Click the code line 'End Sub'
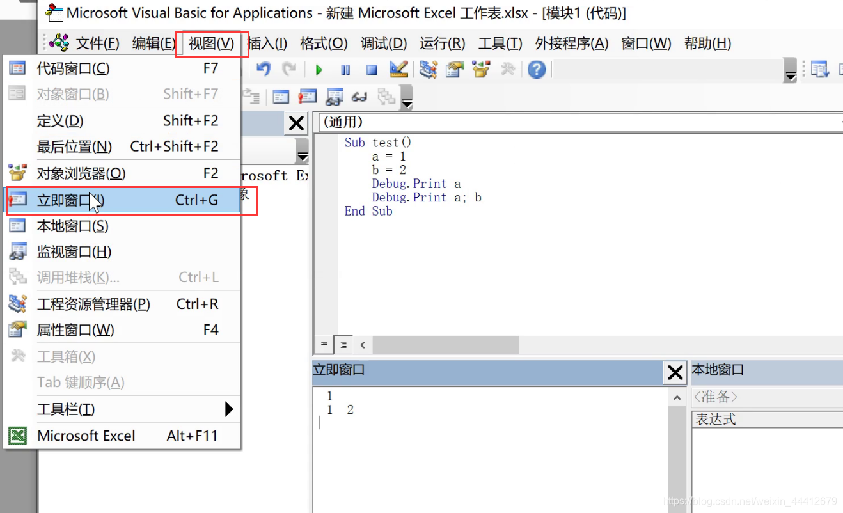843x513 pixels. tap(368, 211)
